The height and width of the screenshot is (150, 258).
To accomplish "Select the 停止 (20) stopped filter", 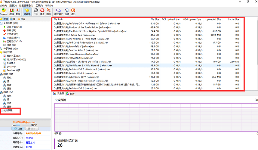I will click(x=10, y=45).
